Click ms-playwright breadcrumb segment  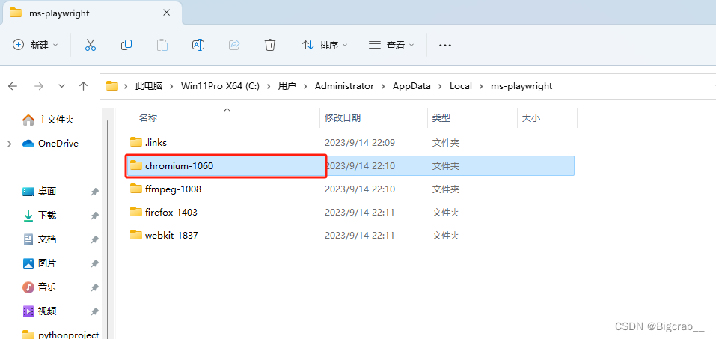pos(521,86)
